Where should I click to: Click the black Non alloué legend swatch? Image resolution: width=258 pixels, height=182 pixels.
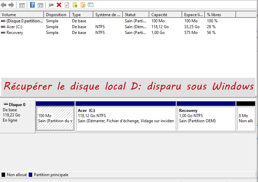3,175
